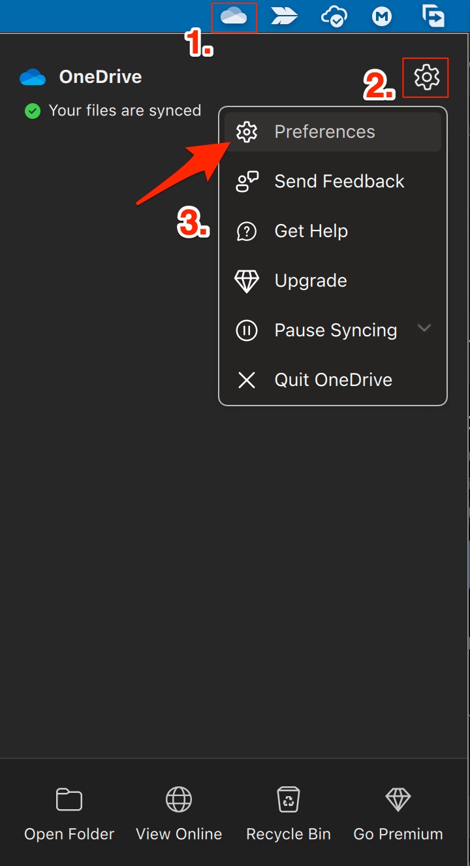Select Preferences from the menu
The height and width of the screenshot is (866, 470).
point(324,131)
